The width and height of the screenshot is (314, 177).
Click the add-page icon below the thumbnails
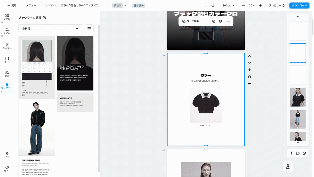point(298,153)
